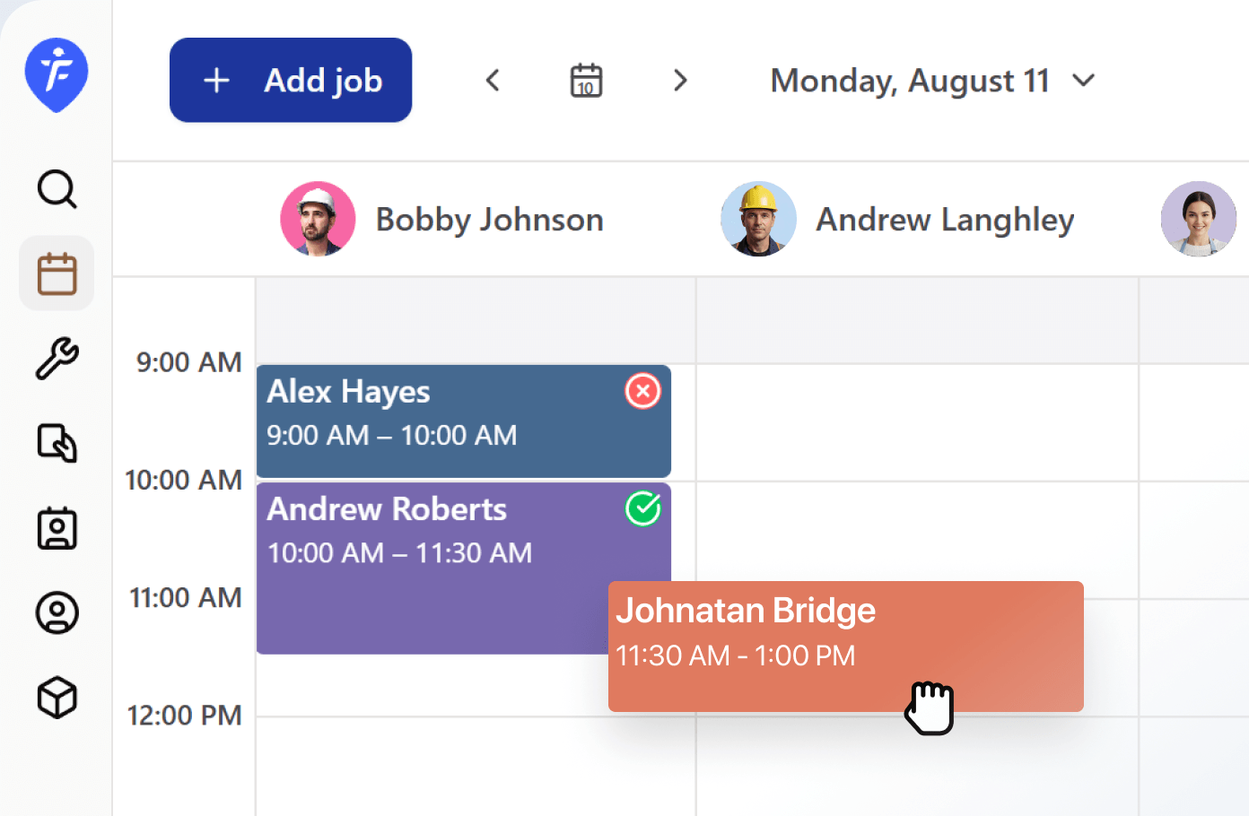Open the contacts badge icon
This screenshot has width=1249, height=816.
pyautogui.click(x=56, y=528)
